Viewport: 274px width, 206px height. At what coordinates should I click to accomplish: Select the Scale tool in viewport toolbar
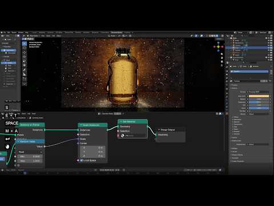[x=25, y=61]
